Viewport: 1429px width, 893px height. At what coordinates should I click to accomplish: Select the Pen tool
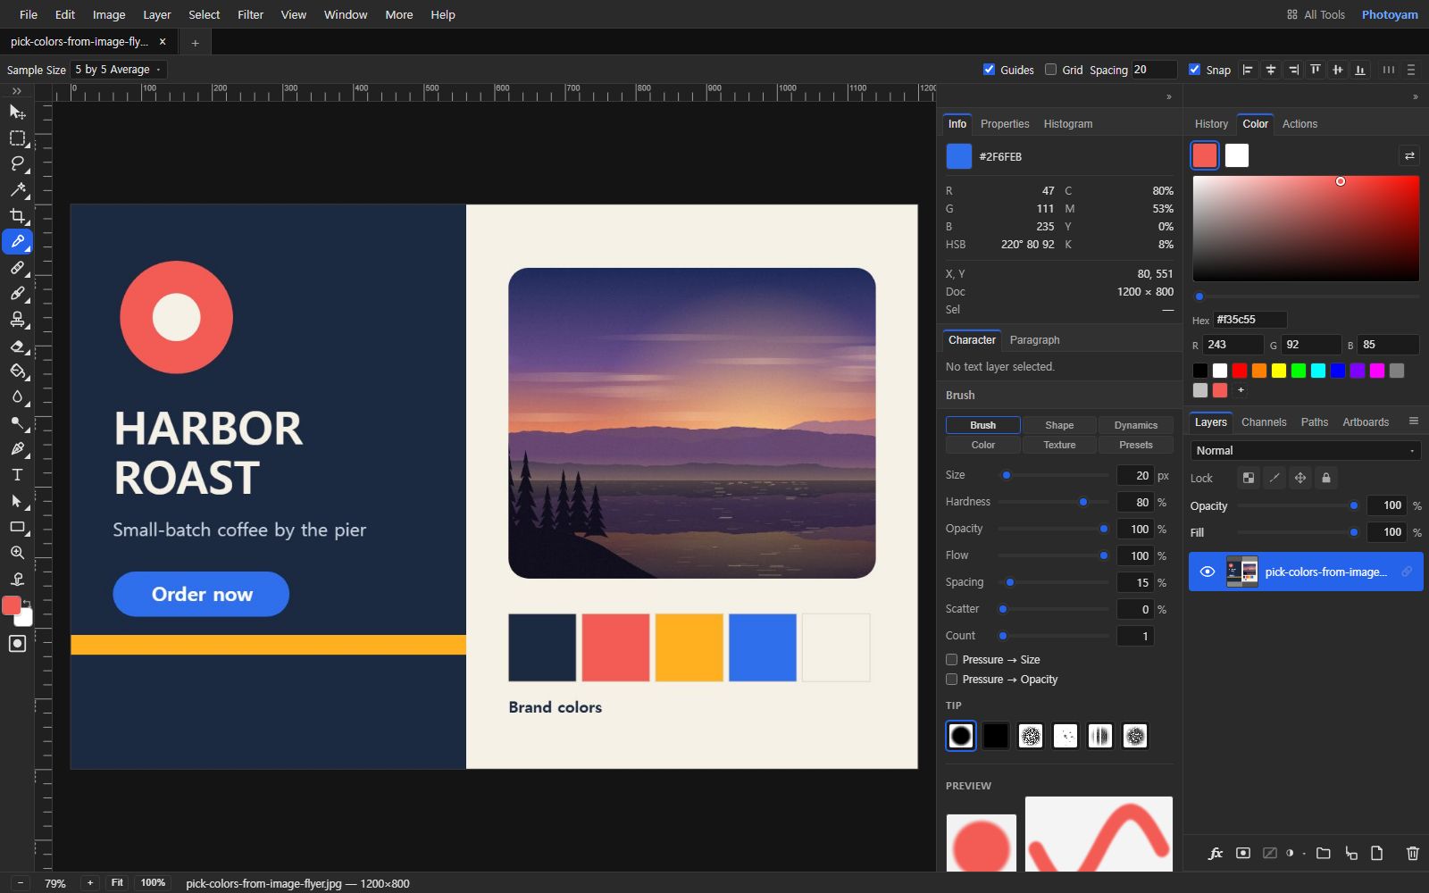pos(17,448)
